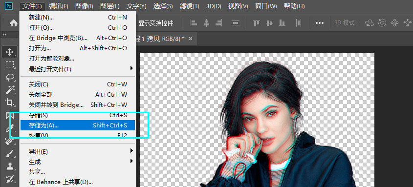Open the 文字(Y) menu

[x=136, y=6]
